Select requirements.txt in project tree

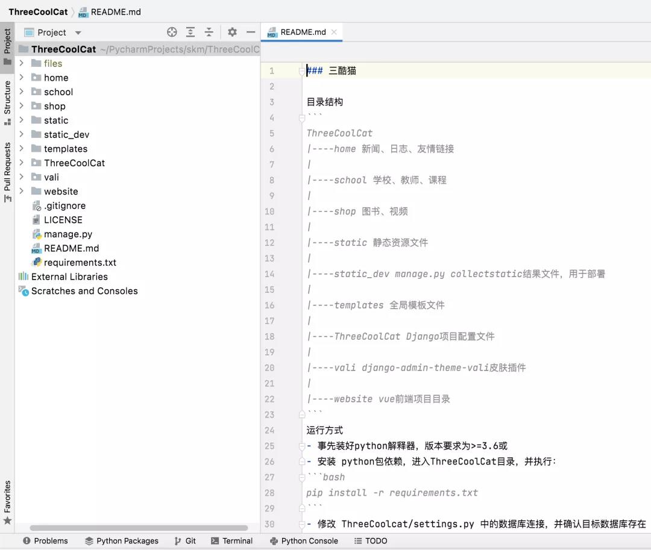click(80, 263)
